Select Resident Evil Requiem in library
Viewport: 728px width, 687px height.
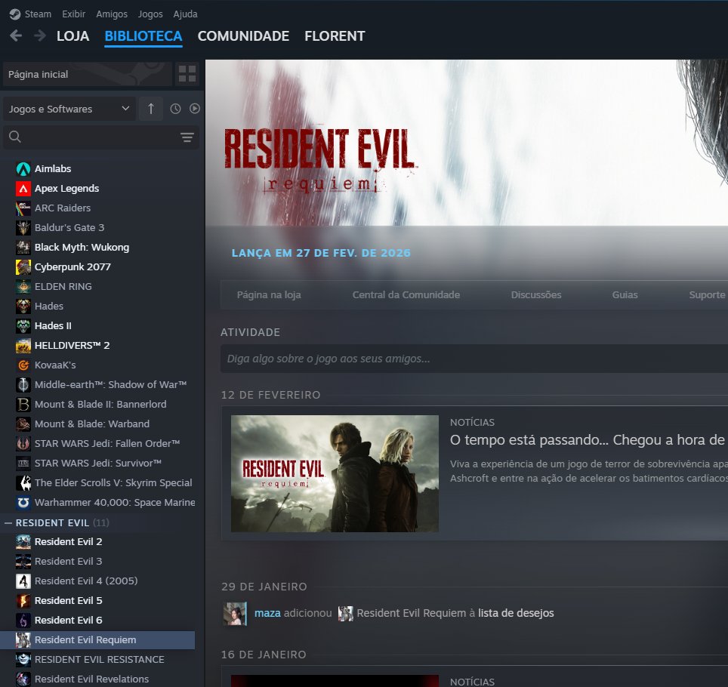pos(97,639)
